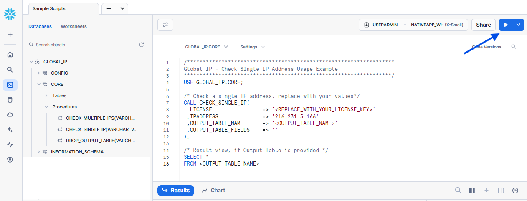This screenshot has height=201, width=527.
Task: Click the Procedures folder label
Action: coord(65,107)
